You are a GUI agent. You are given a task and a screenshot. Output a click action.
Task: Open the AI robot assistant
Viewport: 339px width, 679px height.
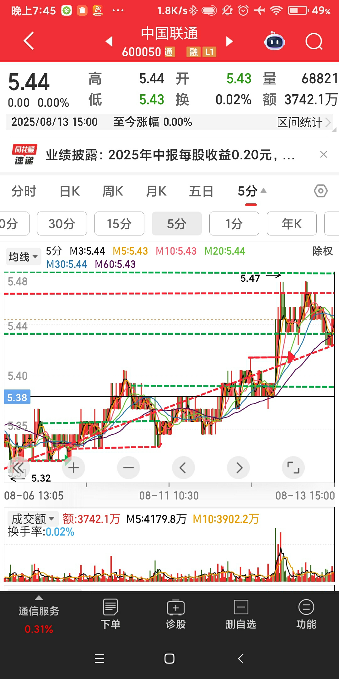coord(275,41)
